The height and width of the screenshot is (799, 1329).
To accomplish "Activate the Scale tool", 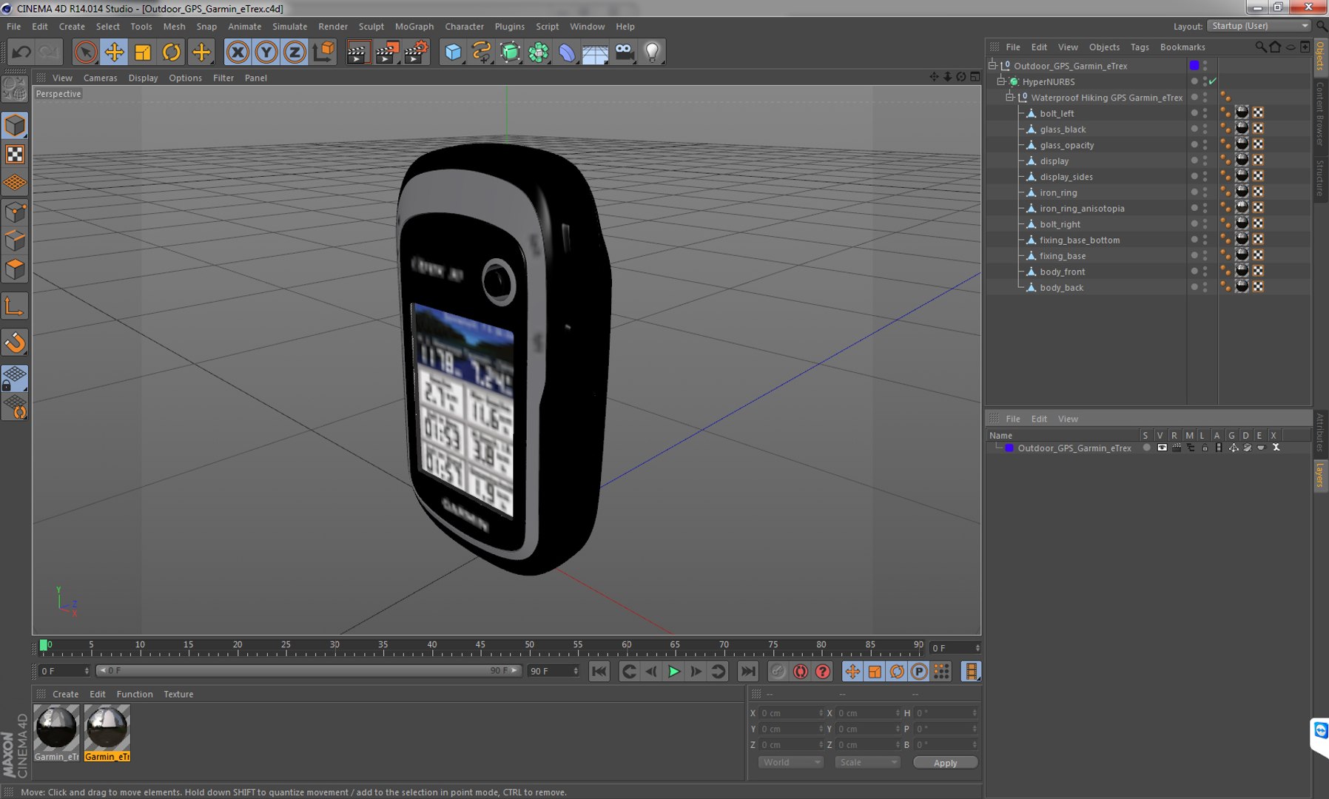I will (143, 52).
